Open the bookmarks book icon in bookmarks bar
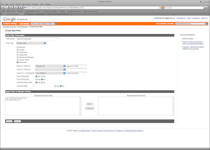The width and height of the screenshot is (210, 150). pyautogui.click(x=3, y=11)
